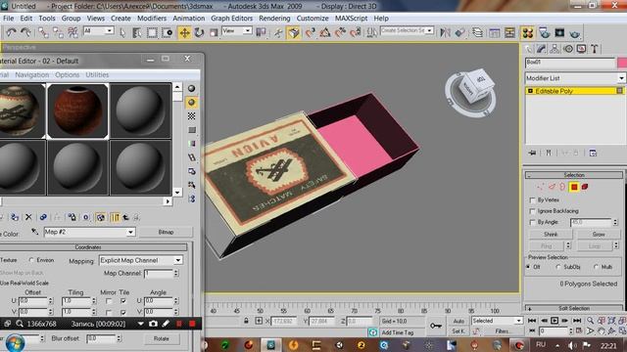Screen dimensions: 627x352
Task: Select Environ mapping radio button
Action: [31, 260]
